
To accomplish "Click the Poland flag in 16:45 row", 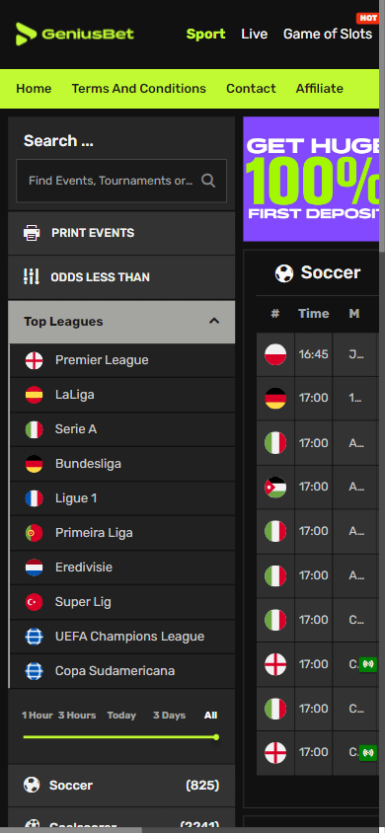I will pos(275,354).
